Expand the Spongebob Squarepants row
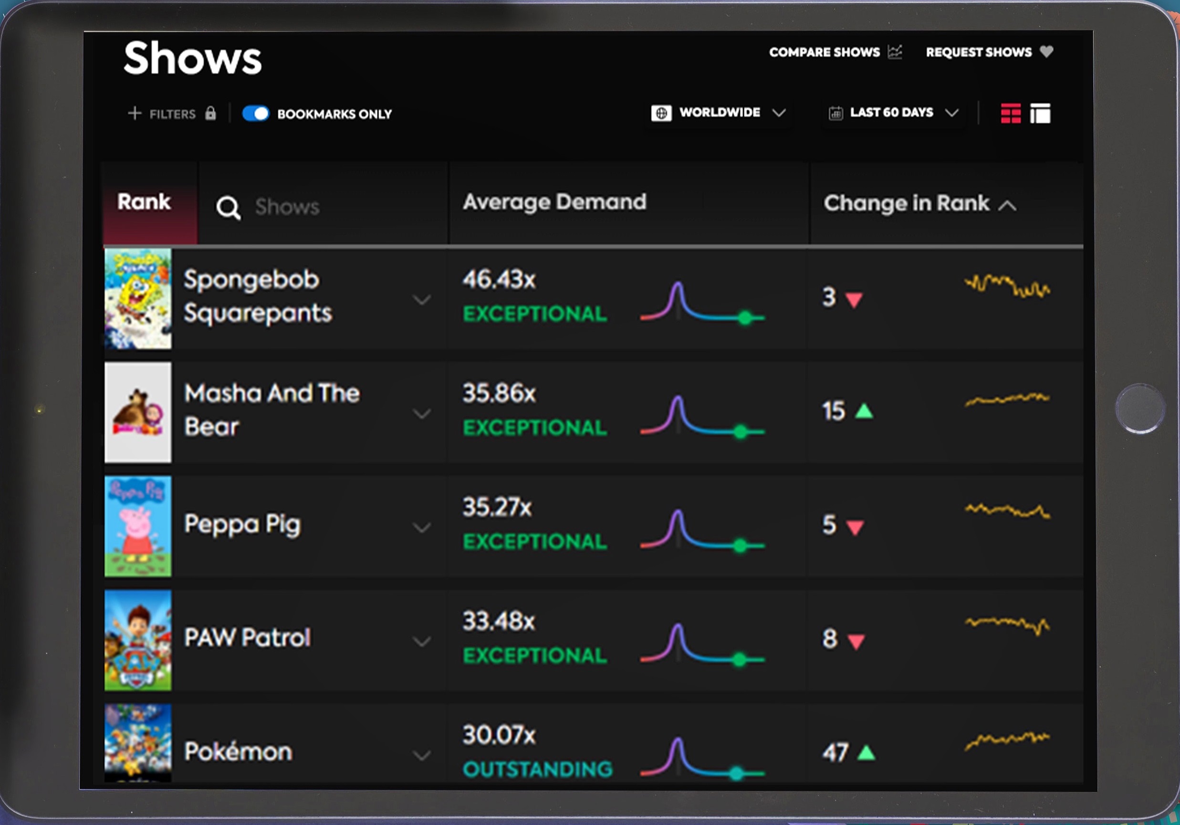 [421, 300]
